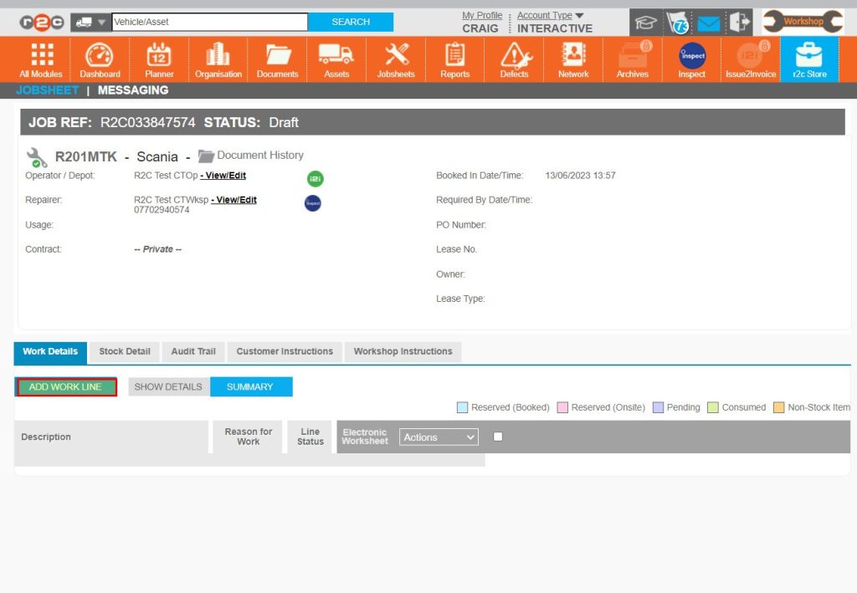Open the Actions dropdown

439,437
